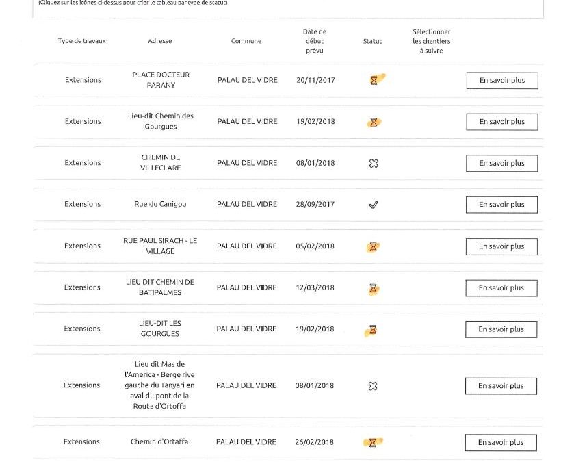Select the address 'RUE PAUL SIRACH - LE VILLAGE'
Viewport: 587px width, 462px height.
(160, 246)
